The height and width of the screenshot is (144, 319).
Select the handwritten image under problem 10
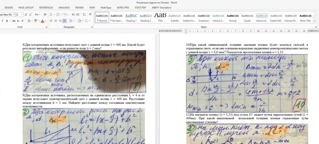247,83
